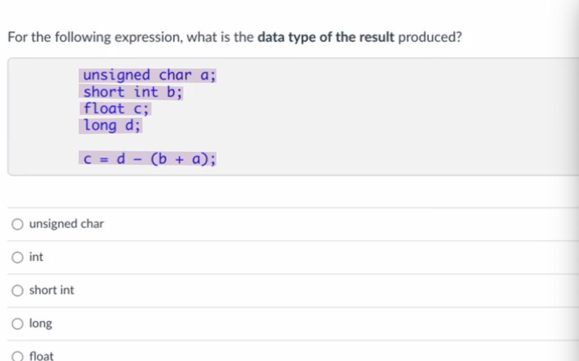Choose the short int radio option
The image size is (579, 361).
[18, 290]
